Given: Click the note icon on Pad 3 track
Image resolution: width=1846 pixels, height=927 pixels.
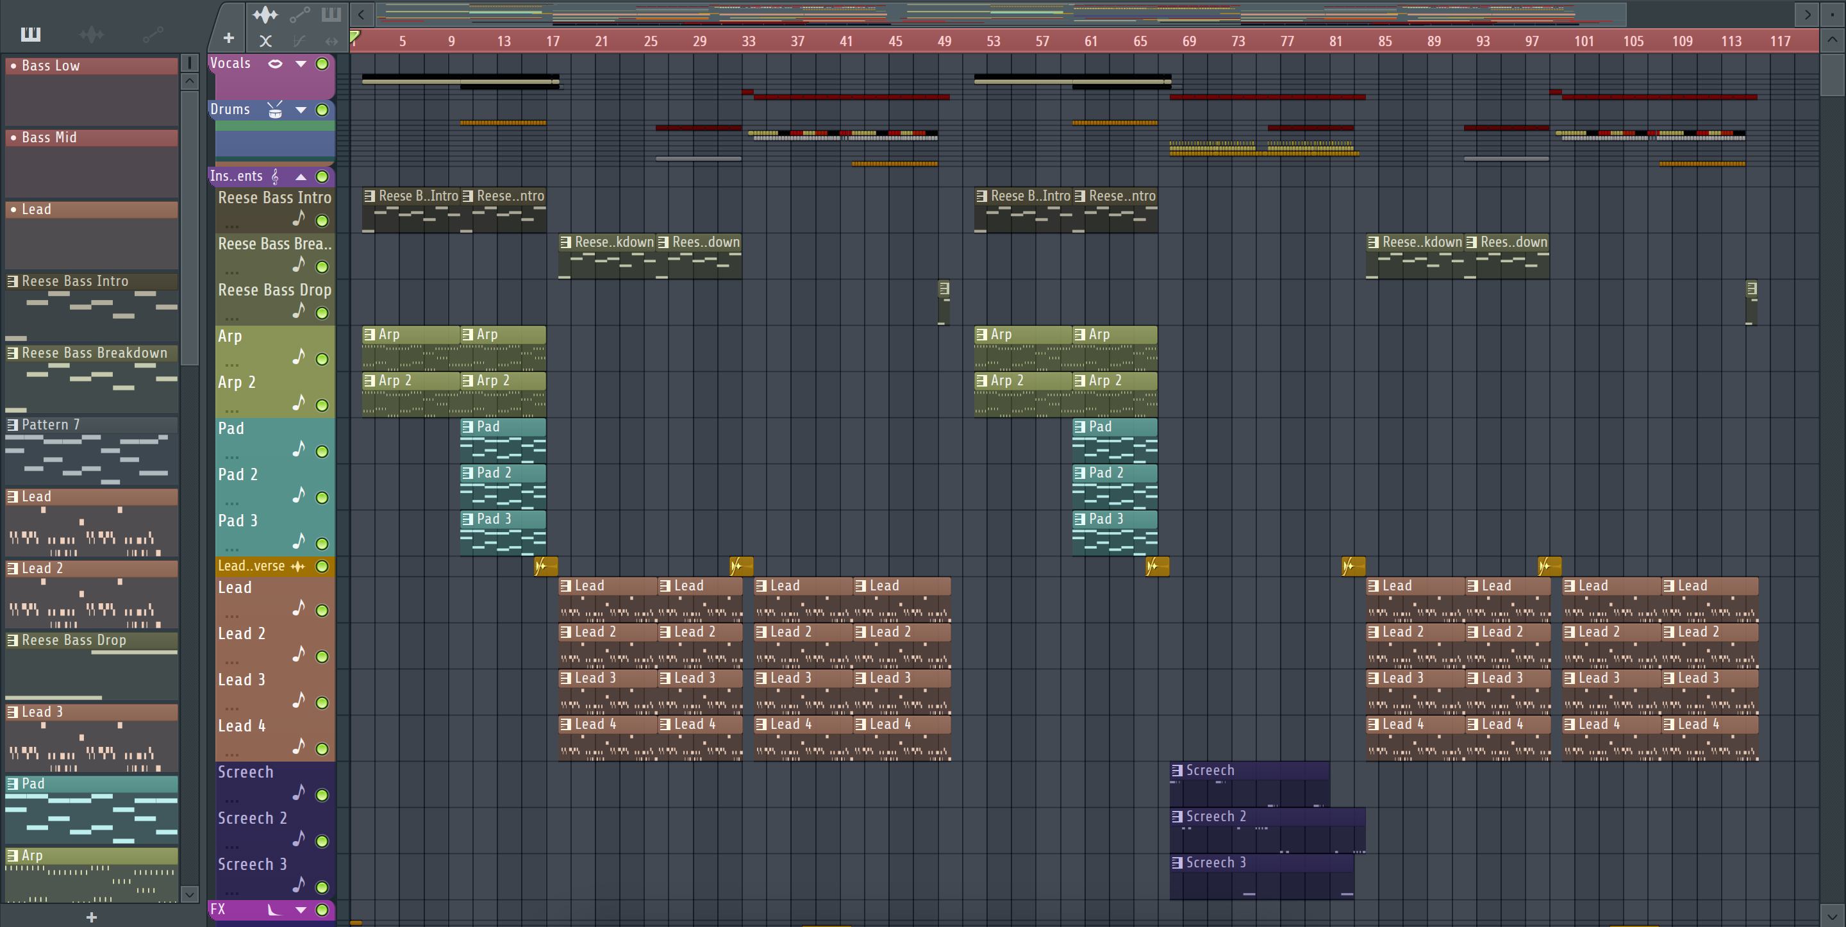Looking at the screenshot, I should [299, 541].
